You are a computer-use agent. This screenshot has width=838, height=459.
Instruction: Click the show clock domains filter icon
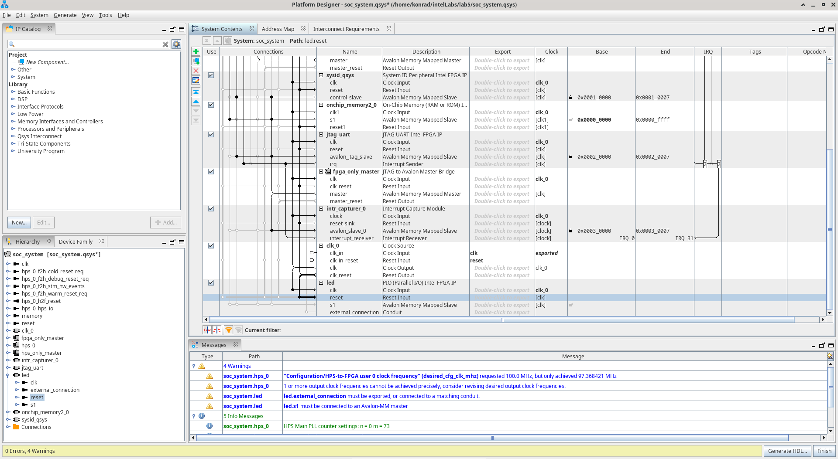coord(207,330)
